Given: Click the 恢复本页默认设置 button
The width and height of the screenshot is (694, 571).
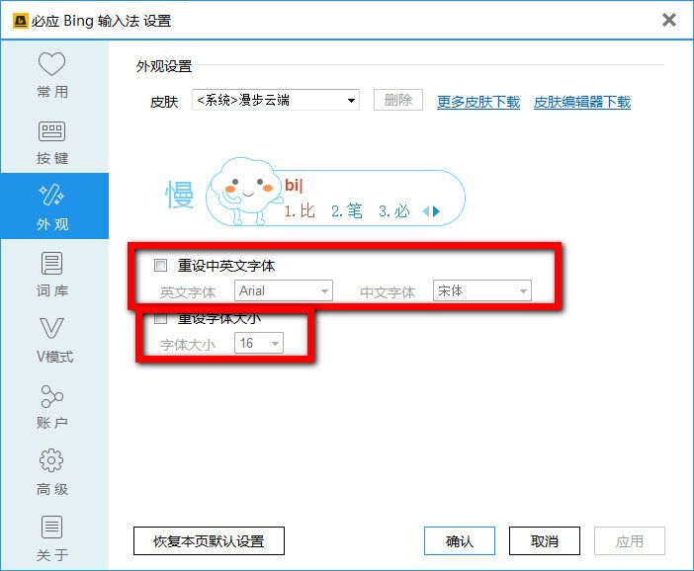Looking at the screenshot, I should point(209,541).
